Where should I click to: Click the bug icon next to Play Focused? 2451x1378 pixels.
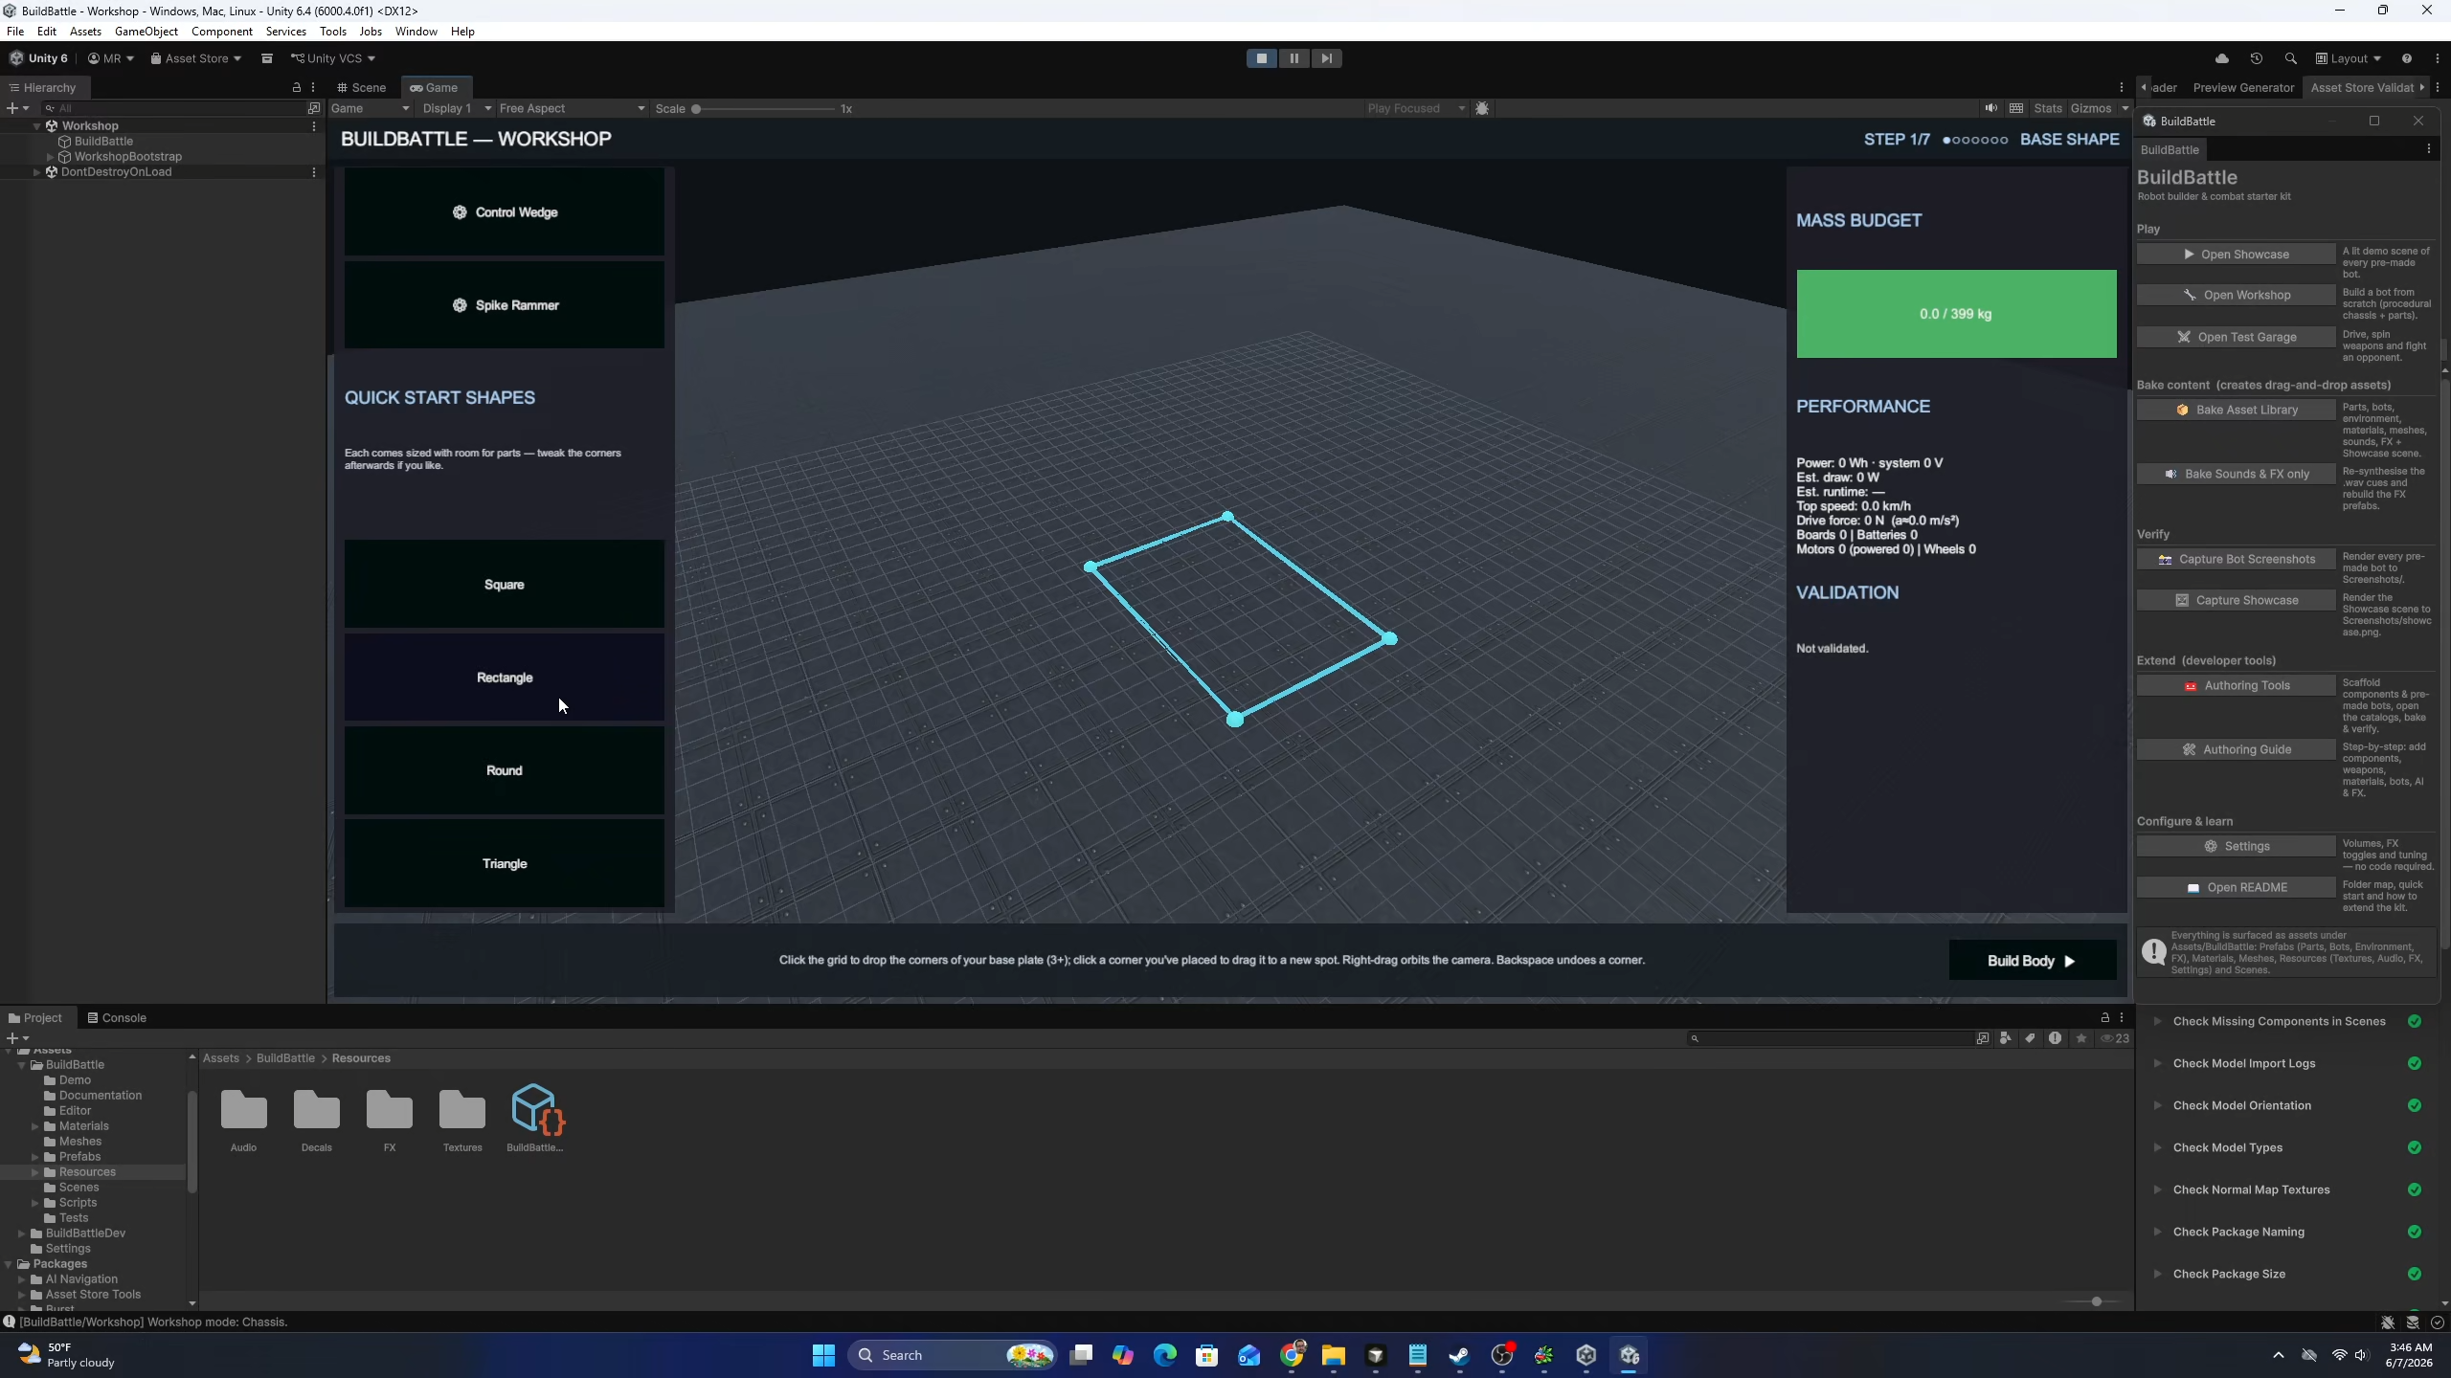[1482, 108]
